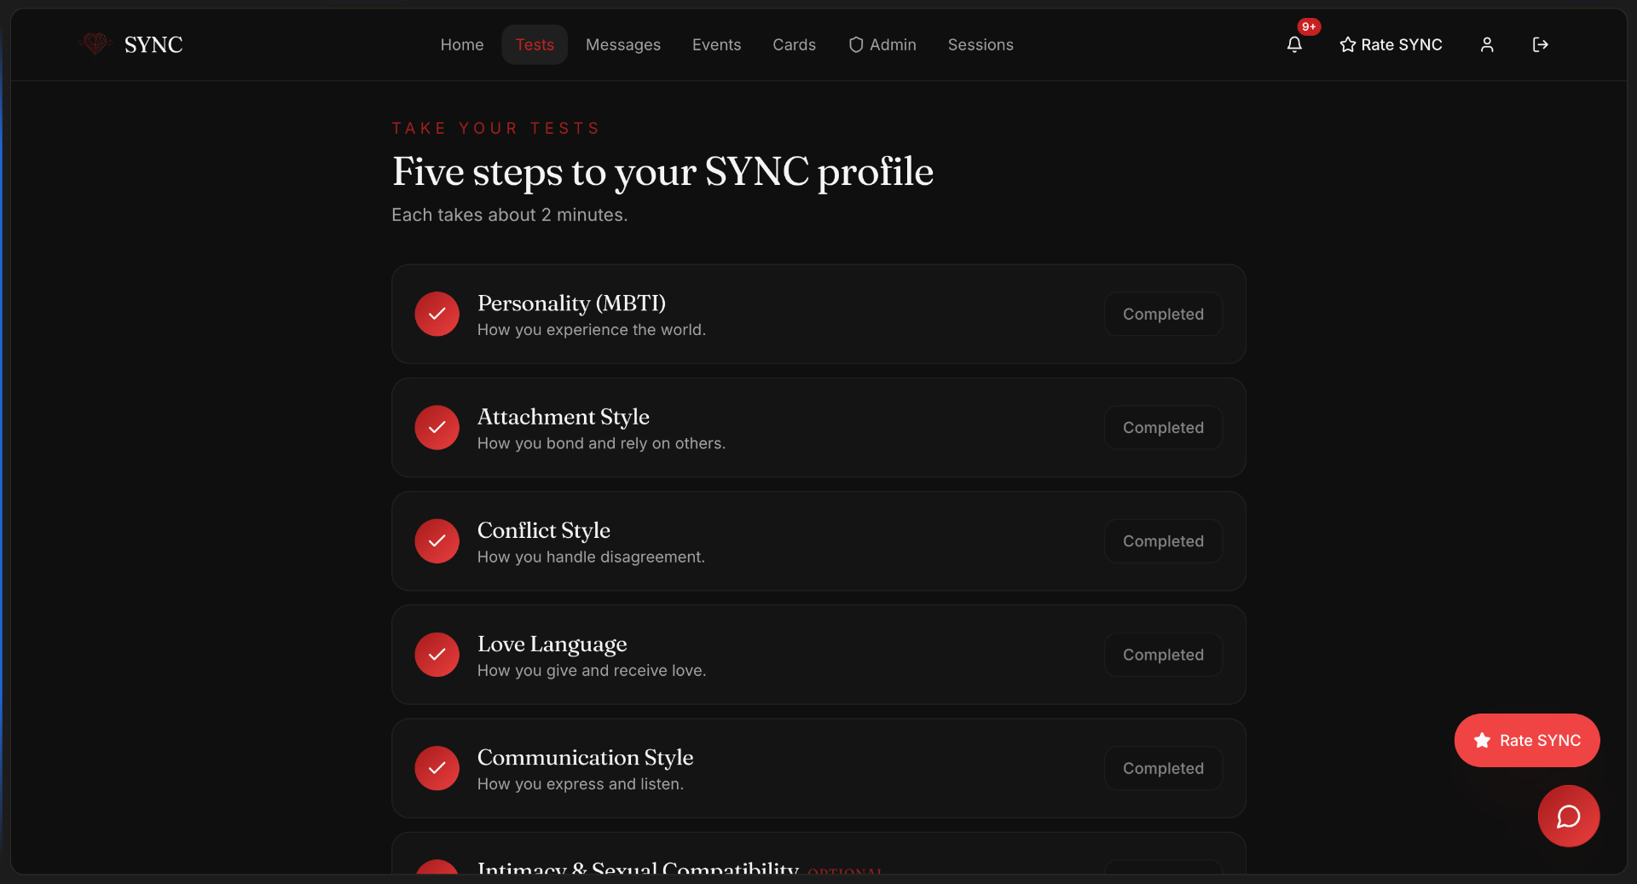Click "How you handle disagreement." text
Screen dimensions: 1637x884
click(591, 557)
